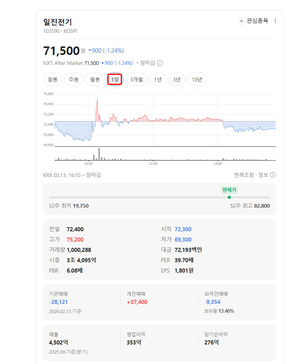The width and height of the screenshot is (305, 364).
Task: Click the 매출 4,502억 figure
Action: click(x=58, y=343)
